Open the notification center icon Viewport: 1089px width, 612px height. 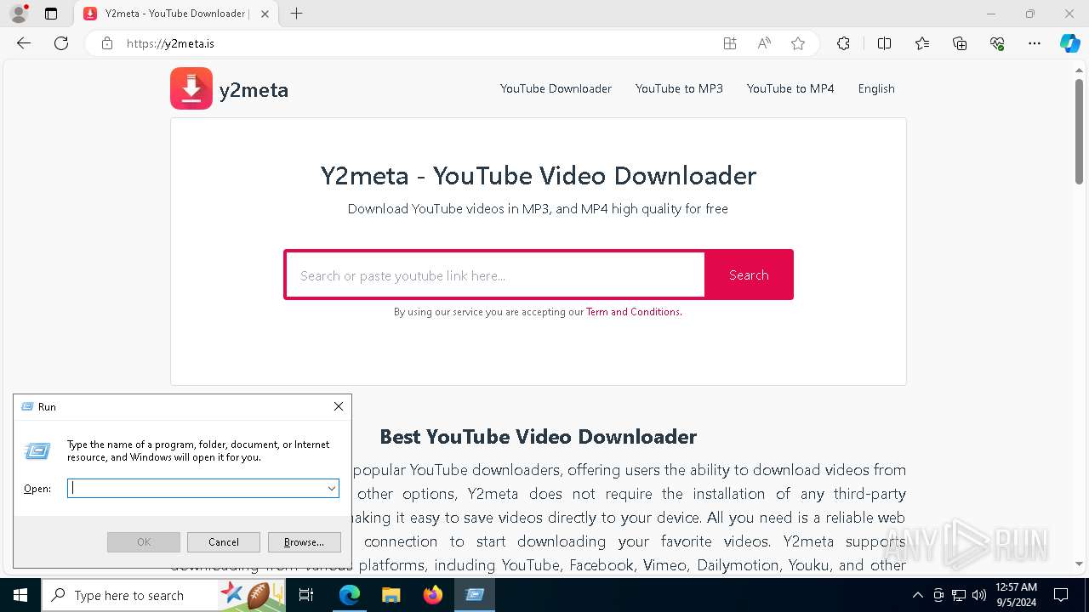(x=1061, y=595)
